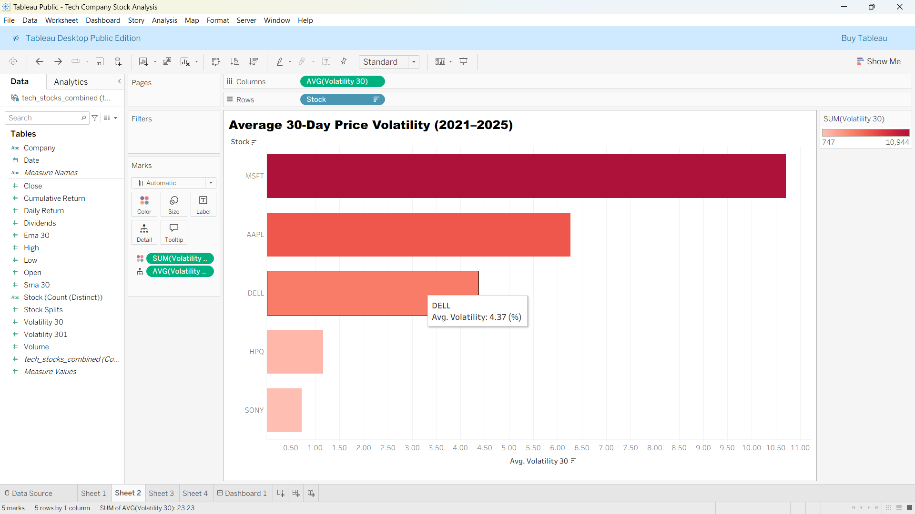Viewport: 915px width, 514px height.
Task: Sort descending using the toolbar icon
Action: click(x=254, y=61)
